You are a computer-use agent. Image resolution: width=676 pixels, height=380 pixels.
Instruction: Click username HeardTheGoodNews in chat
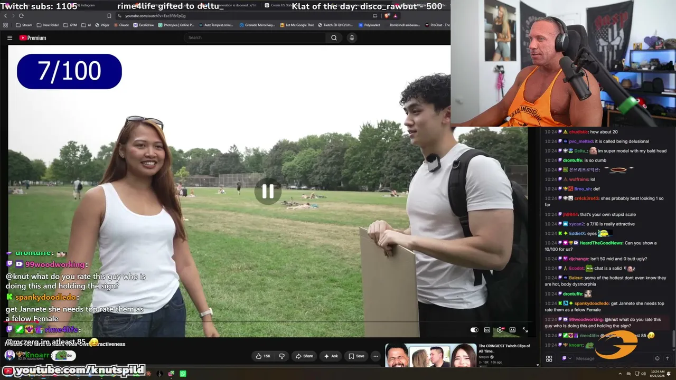(601, 243)
